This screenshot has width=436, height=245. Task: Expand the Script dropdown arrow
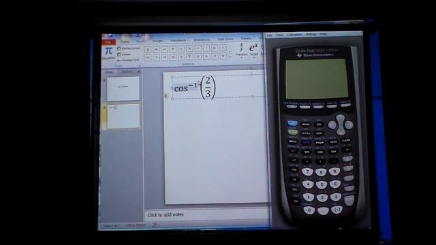pos(253,58)
